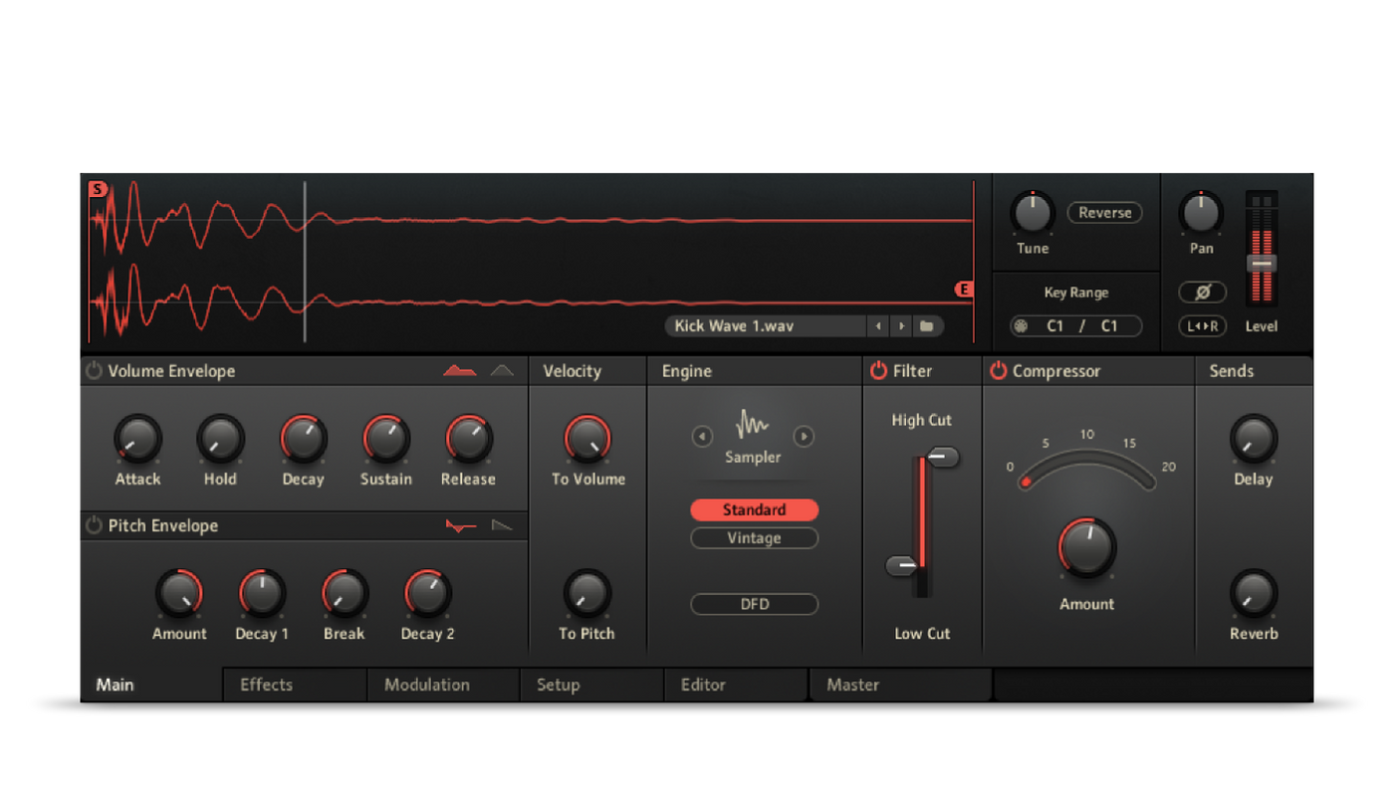Open the Master tab

click(901, 685)
